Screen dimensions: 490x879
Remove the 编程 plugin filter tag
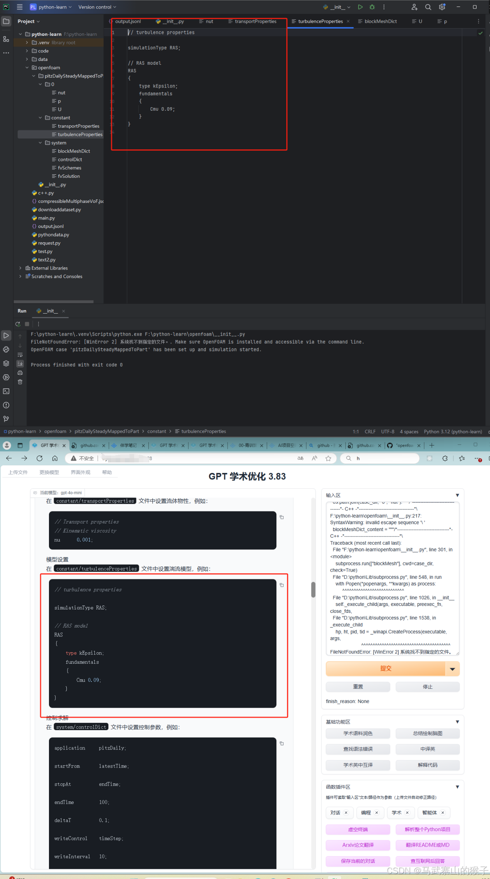click(377, 813)
